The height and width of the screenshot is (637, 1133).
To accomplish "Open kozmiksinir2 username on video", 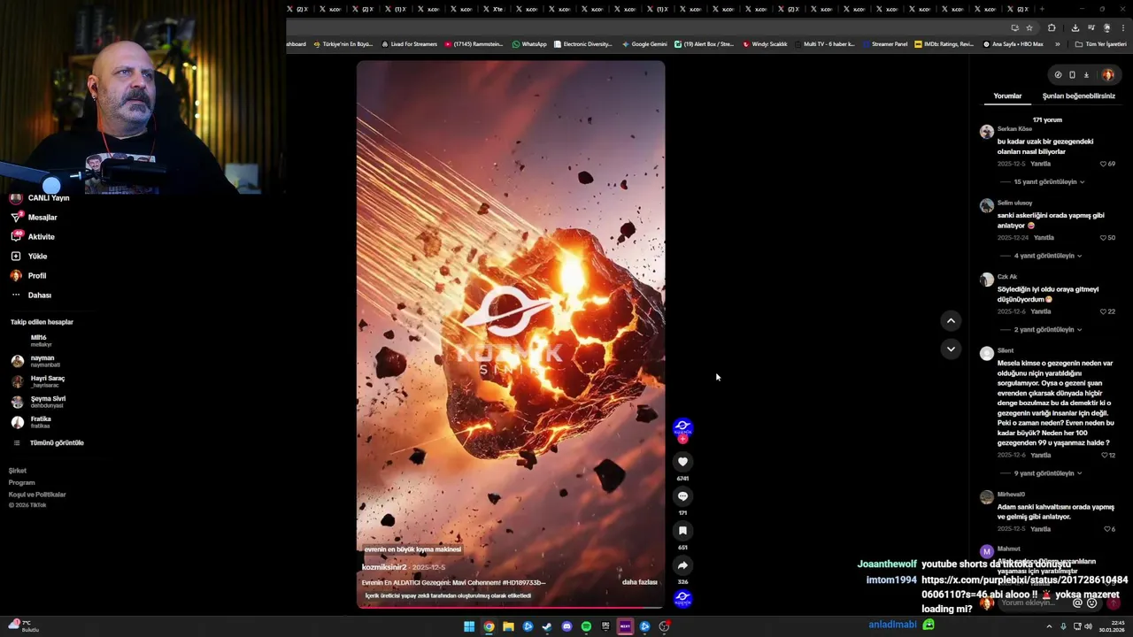I will (384, 567).
